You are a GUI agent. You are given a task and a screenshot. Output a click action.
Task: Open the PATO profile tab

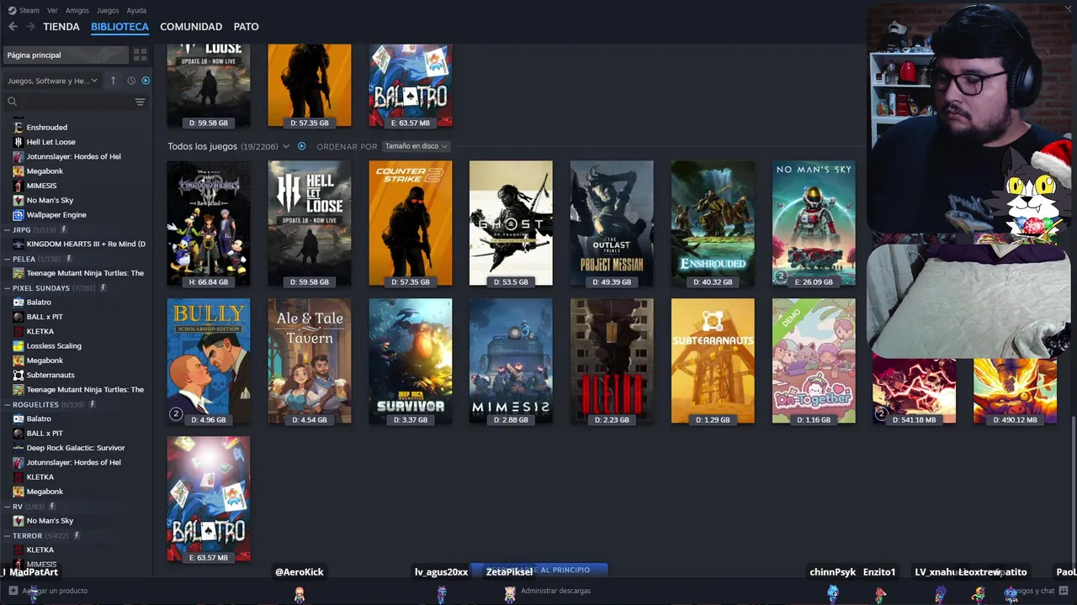click(x=246, y=27)
